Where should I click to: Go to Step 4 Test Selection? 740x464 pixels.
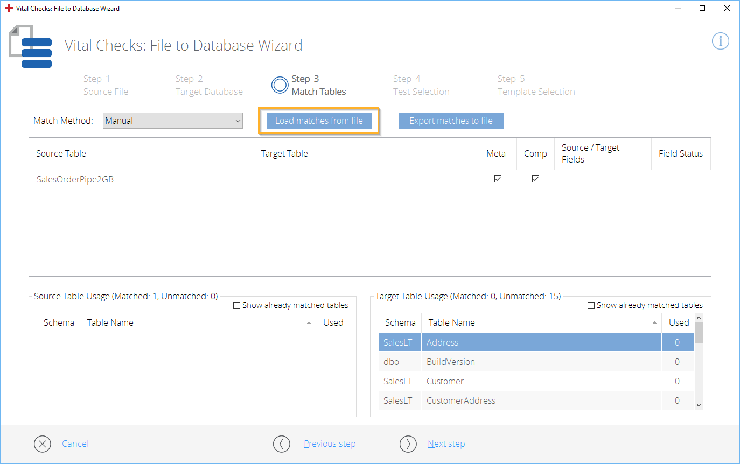[421, 85]
